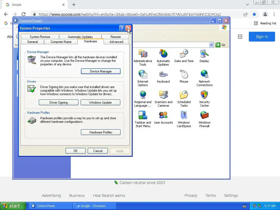Open the Google apps grid icon

click(x=240, y=37)
